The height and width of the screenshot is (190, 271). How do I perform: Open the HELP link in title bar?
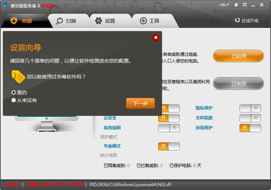224,5
